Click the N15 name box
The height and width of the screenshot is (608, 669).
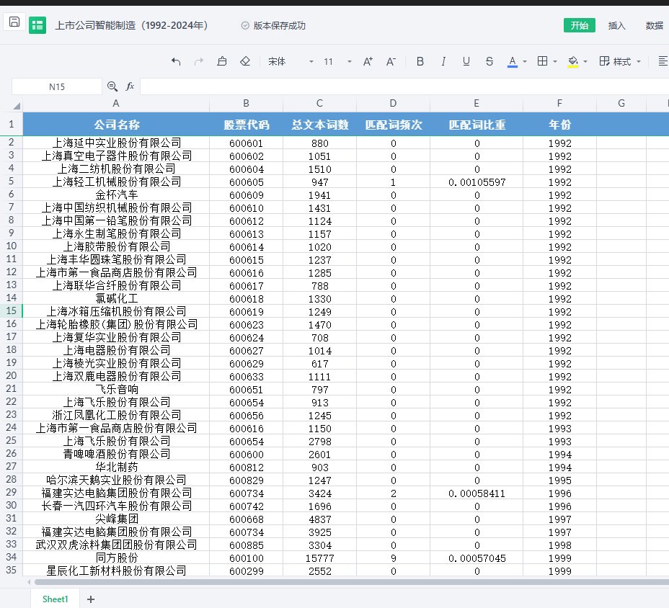(57, 87)
